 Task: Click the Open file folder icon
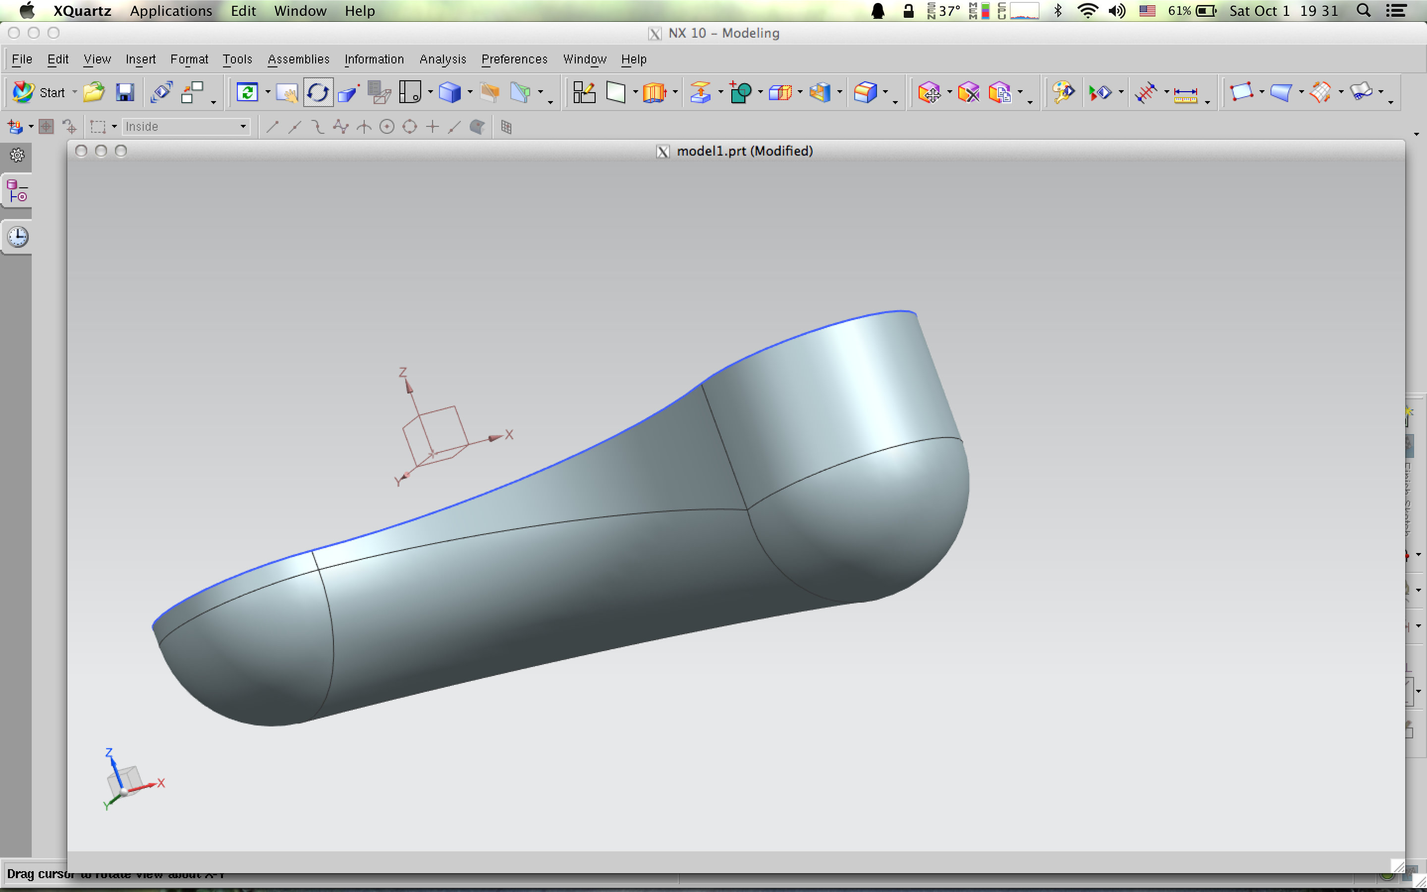tap(93, 93)
